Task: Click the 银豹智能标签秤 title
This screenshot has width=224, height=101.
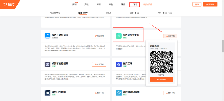Action: [x=60, y=63]
